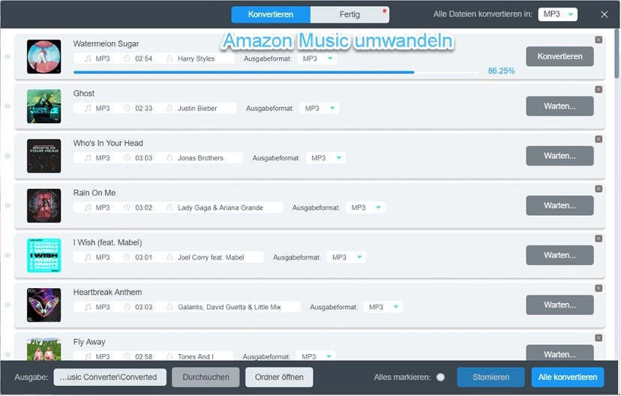Open Ausgabeformat dropdown for I Wish (feat. Mabel)

pyautogui.click(x=346, y=257)
